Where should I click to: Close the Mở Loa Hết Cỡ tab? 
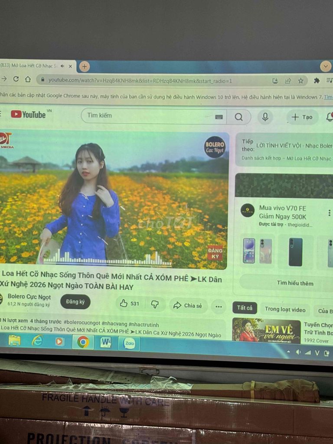(x=70, y=66)
